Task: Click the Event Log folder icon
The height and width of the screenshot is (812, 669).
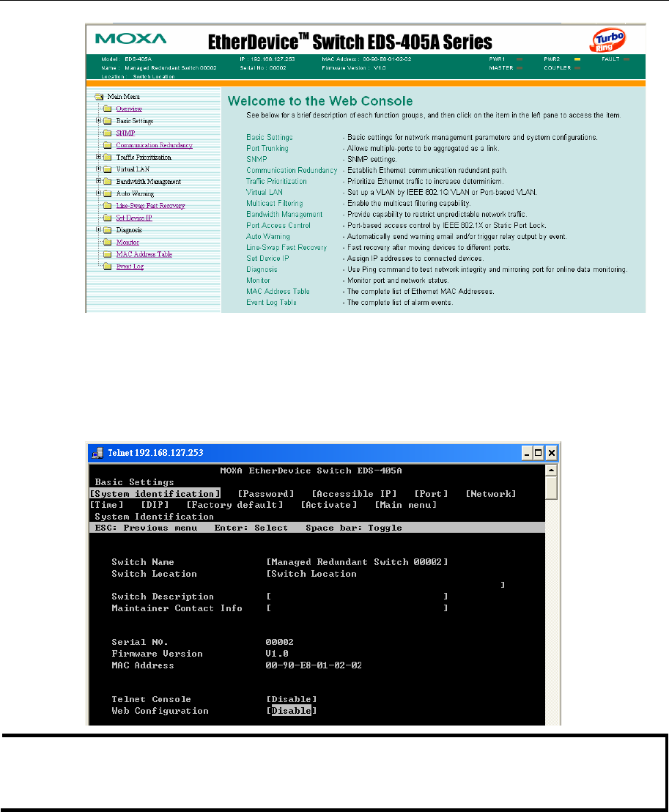Action: coord(107,266)
